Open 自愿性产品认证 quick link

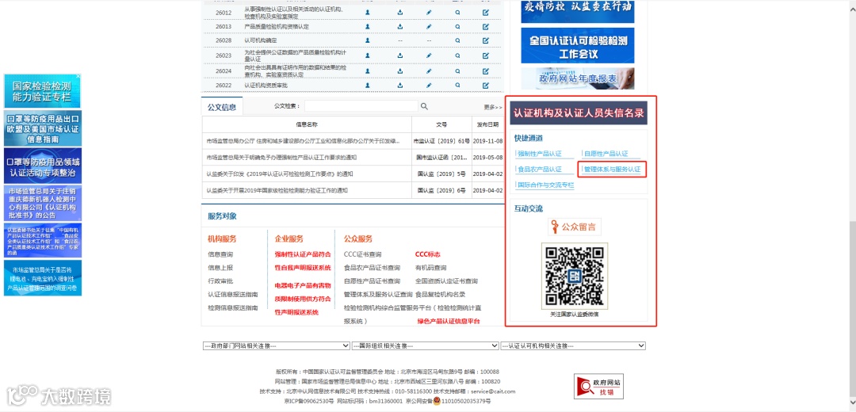coord(606,154)
